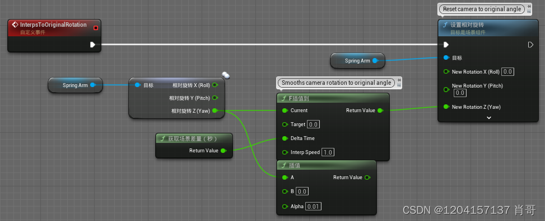Click the 相对旋转 X (Roll) output pin

click(x=215, y=85)
